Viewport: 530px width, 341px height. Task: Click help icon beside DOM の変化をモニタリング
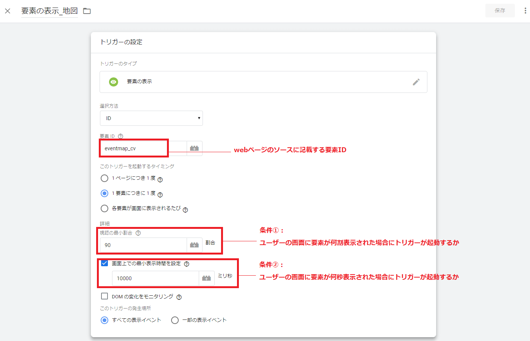coord(179,297)
